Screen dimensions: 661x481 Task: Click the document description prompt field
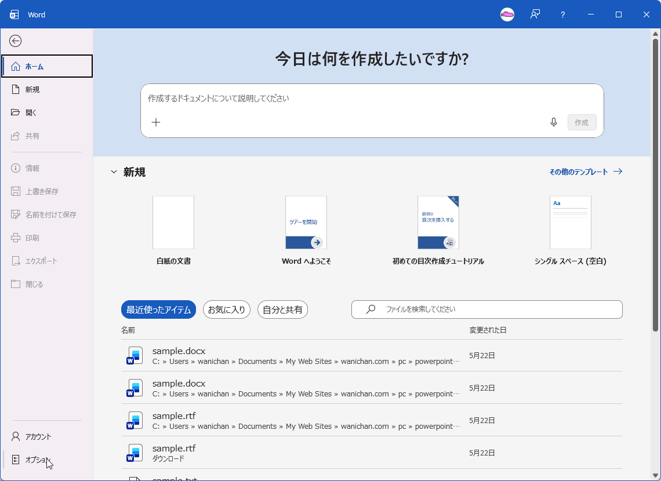tap(372, 99)
